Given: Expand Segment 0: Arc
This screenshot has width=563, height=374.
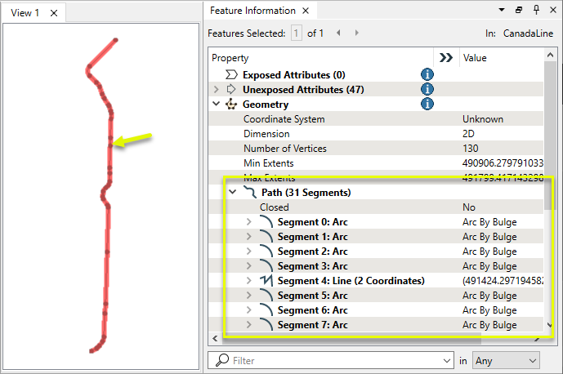Looking at the screenshot, I should (249, 222).
